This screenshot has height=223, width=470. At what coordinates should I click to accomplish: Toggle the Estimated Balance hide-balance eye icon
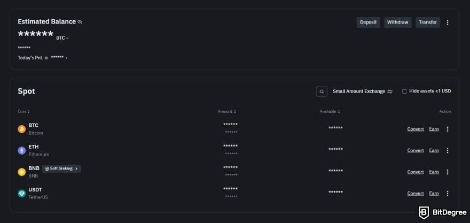80,22
